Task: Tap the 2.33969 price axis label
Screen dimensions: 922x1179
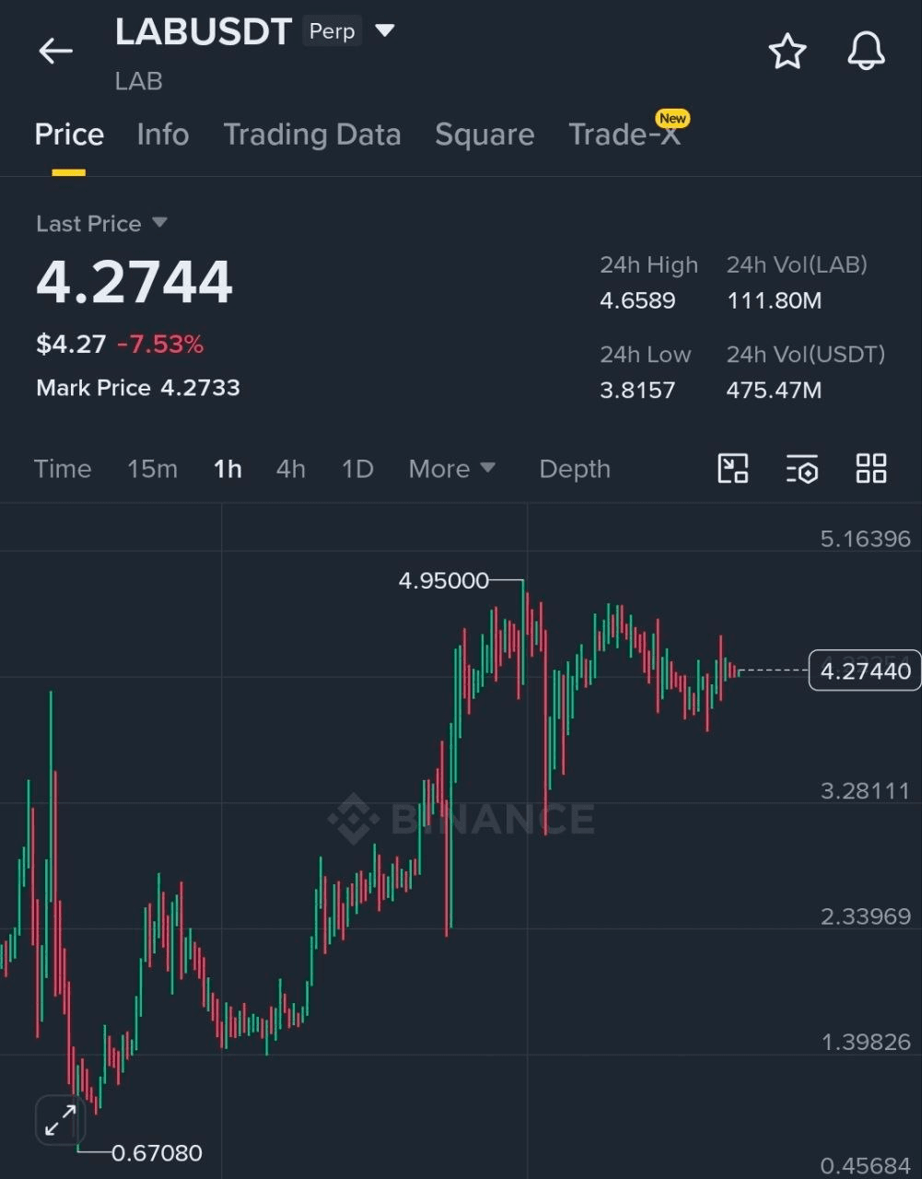Action: 865,916
